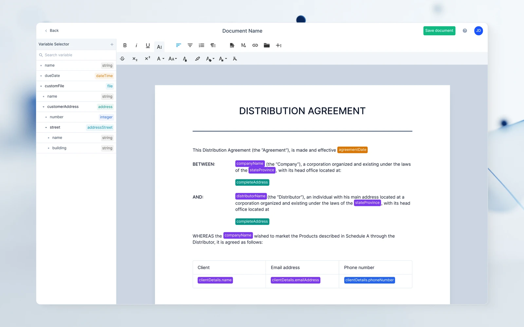Click the Client table header cell
Screen dimensions: 524x327
[x=229, y=267]
